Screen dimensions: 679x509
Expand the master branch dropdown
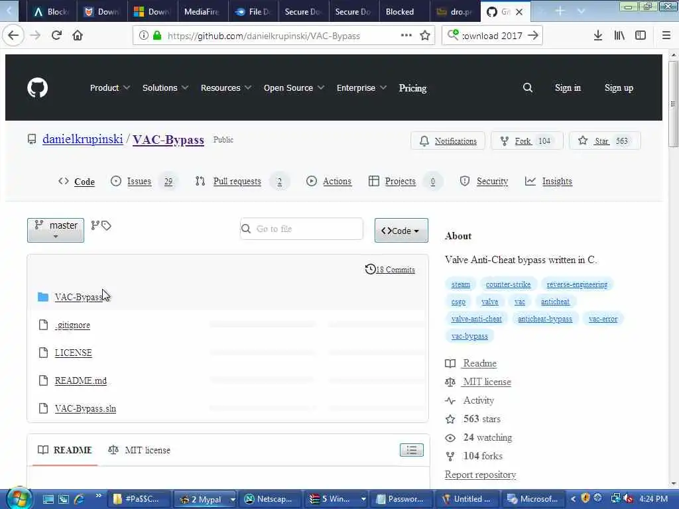pyautogui.click(x=56, y=230)
